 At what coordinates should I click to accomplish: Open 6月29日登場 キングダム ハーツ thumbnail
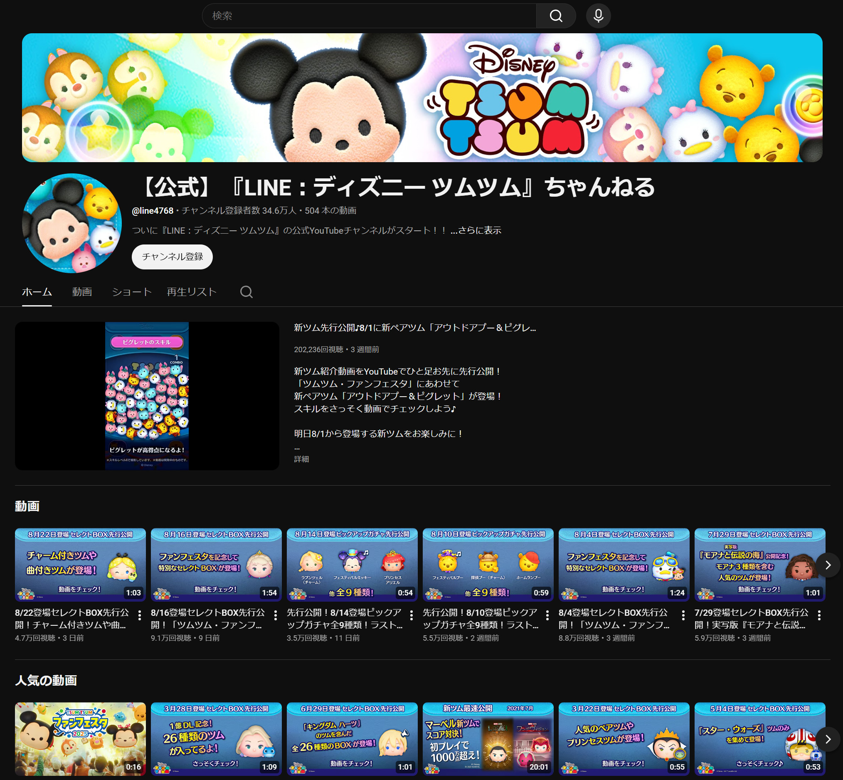point(352,739)
